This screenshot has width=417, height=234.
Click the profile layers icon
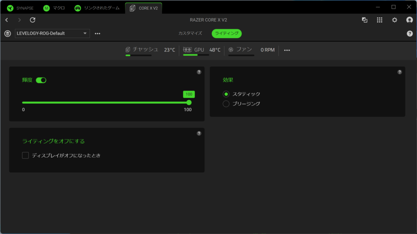[x=7, y=33]
